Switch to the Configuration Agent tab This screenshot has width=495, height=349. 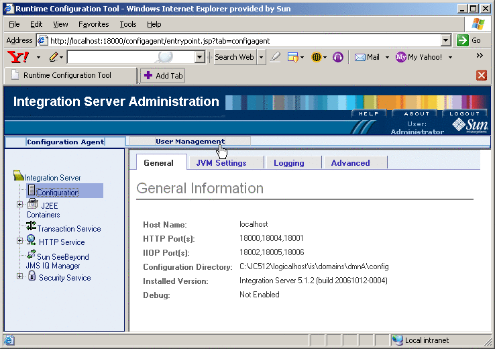(65, 142)
